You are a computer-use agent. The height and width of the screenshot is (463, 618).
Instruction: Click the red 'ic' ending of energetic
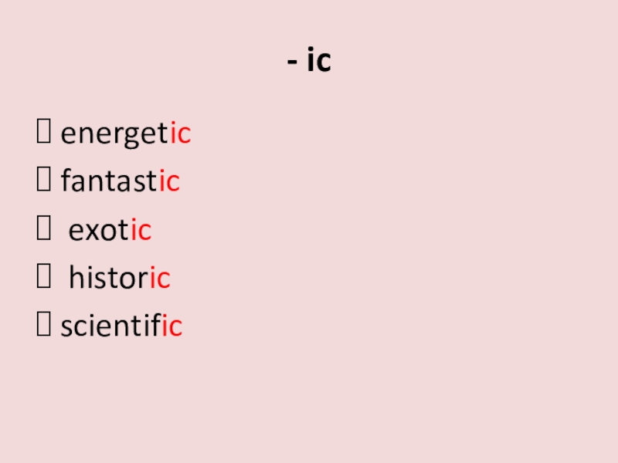click(180, 136)
